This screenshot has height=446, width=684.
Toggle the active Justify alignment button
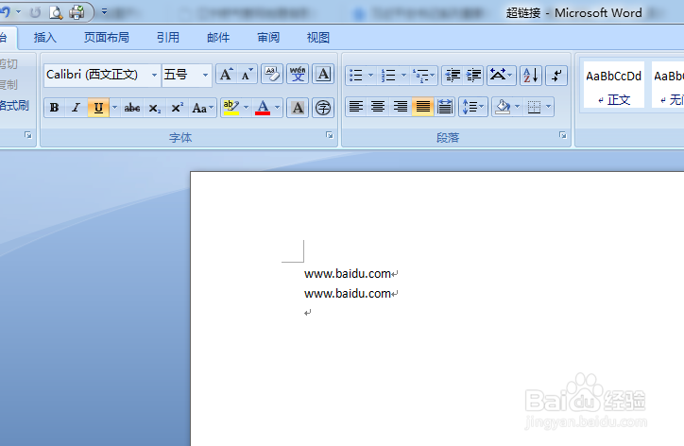pos(422,107)
